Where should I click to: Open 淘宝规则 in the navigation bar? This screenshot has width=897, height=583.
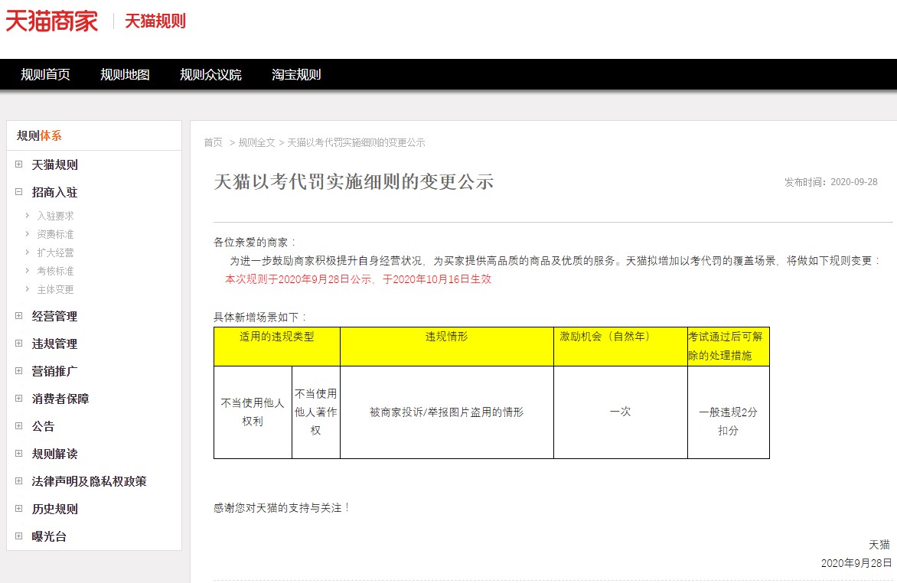296,74
